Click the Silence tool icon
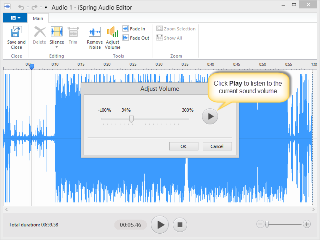The height and width of the screenshot is (240, 320). click(x=56, y=32)
